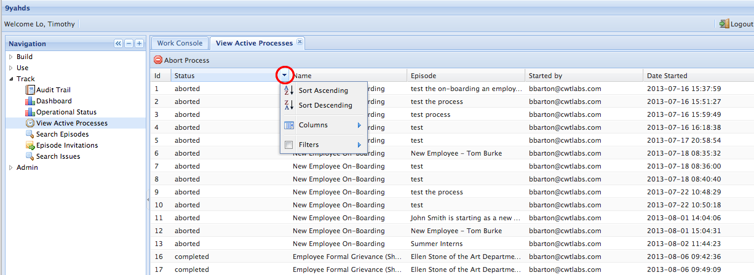
Task: Click the Id column header
Action: click(160, 76)
